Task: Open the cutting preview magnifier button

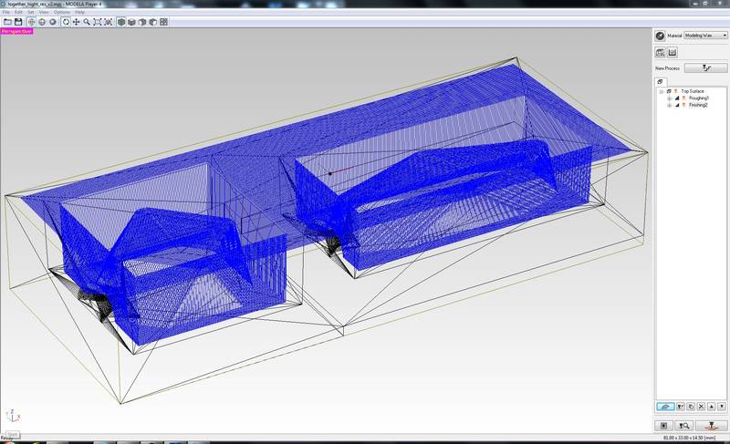Action: (x=683, y=426)
